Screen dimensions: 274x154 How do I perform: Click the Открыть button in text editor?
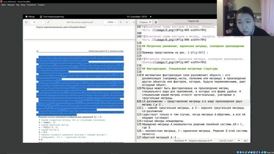(144, 22)
